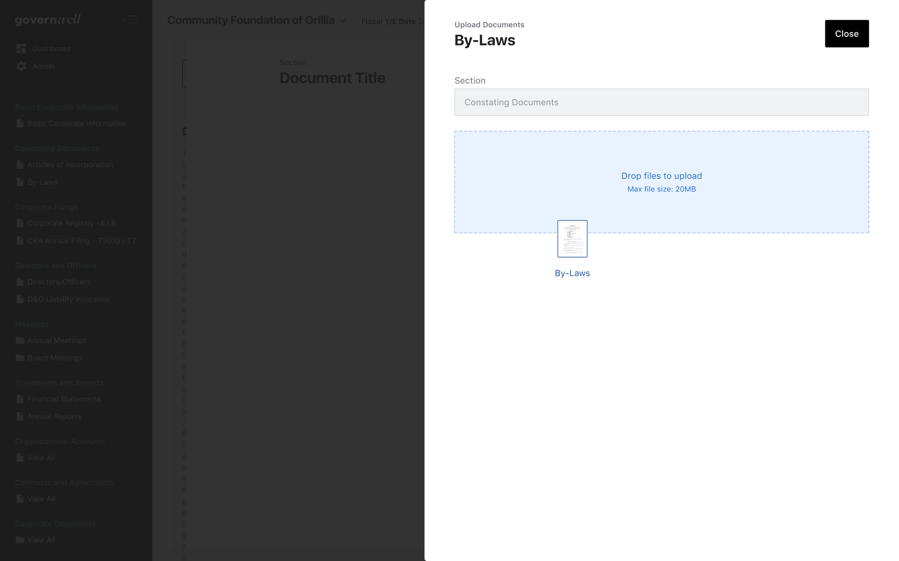Open Directors/Officers page
The height and width of the screenshot is (561, 899).
click(59, 282)
